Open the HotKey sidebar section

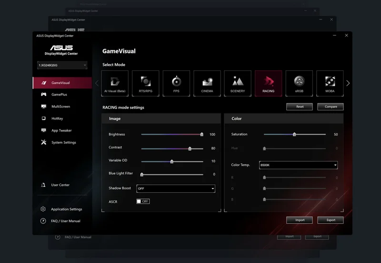point(57,118)
